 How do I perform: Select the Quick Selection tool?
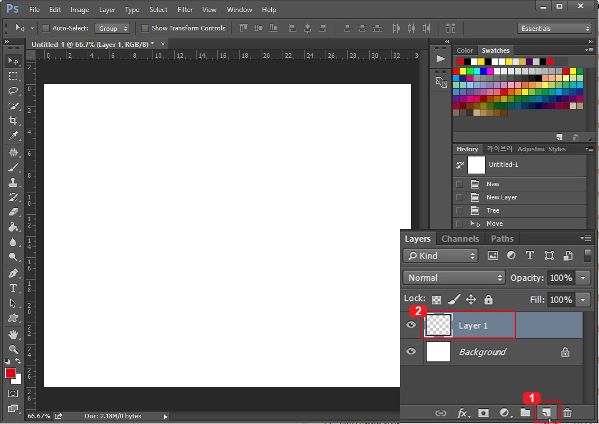(13, 106)
